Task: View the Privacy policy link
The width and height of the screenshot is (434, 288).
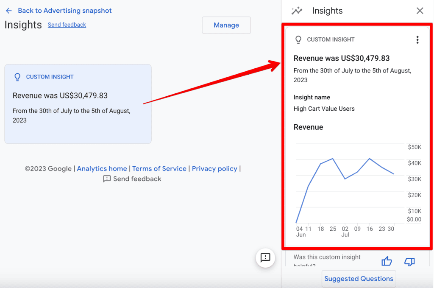Action: point(214,168)
